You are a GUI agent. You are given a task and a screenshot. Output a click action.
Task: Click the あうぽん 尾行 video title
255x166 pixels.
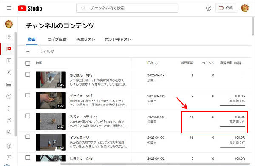tap(81, 75)
